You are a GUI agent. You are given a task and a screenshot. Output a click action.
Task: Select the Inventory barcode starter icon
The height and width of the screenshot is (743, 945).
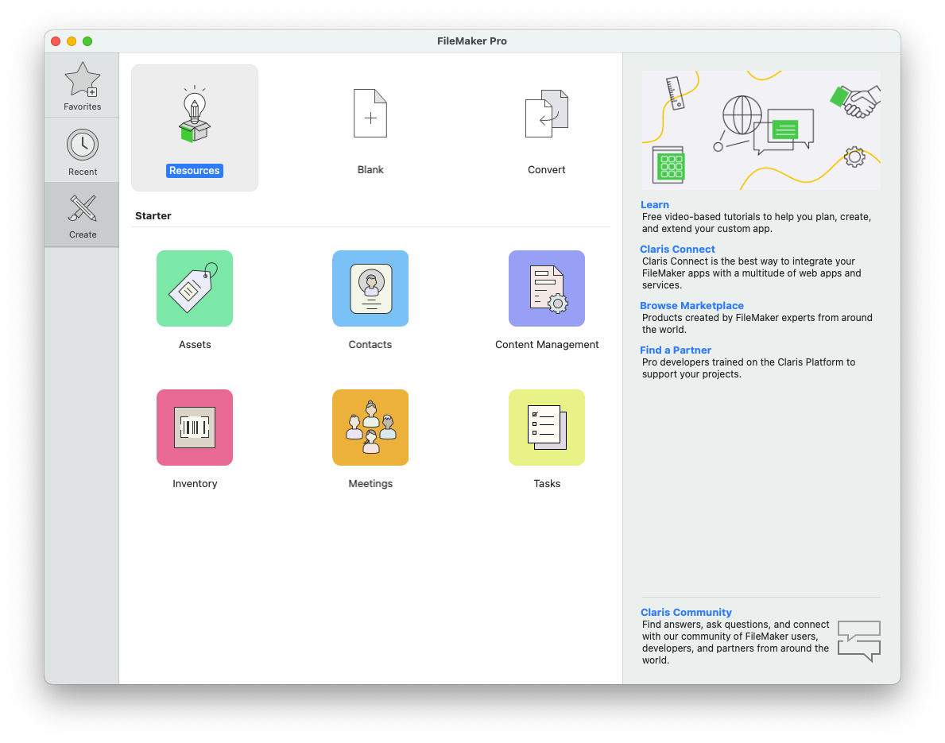pyautogui.click(x=195, y=428)
